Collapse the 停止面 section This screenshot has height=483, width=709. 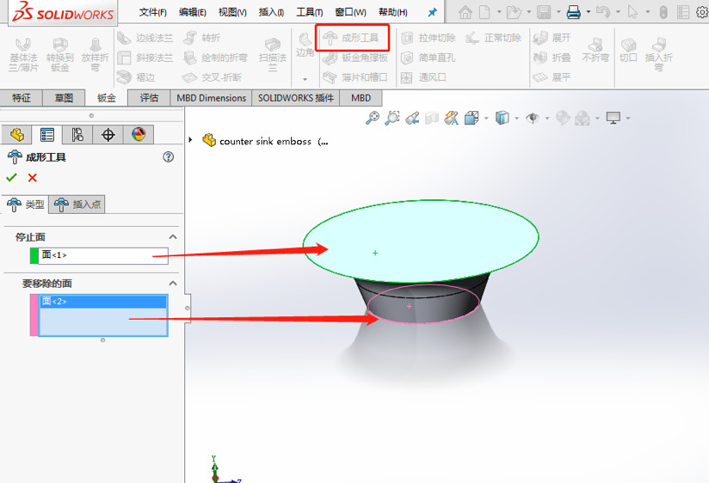pos(172,237)
